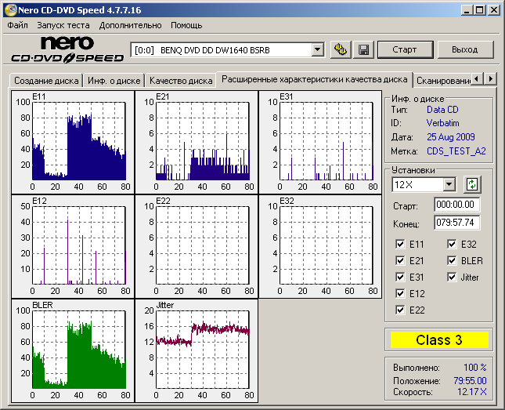Switch to the Качество диска tab

181,80
